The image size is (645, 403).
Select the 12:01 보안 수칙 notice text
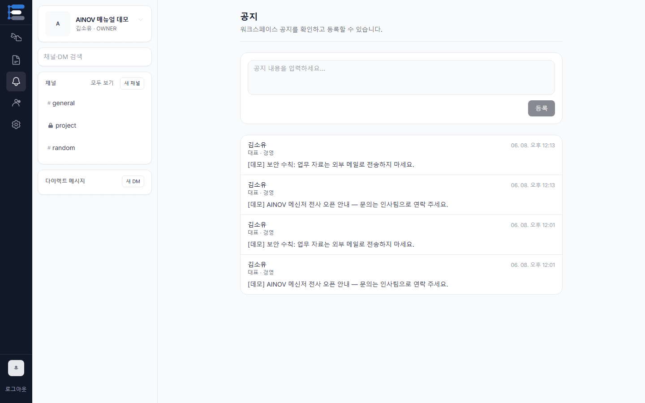click(331, 244)
